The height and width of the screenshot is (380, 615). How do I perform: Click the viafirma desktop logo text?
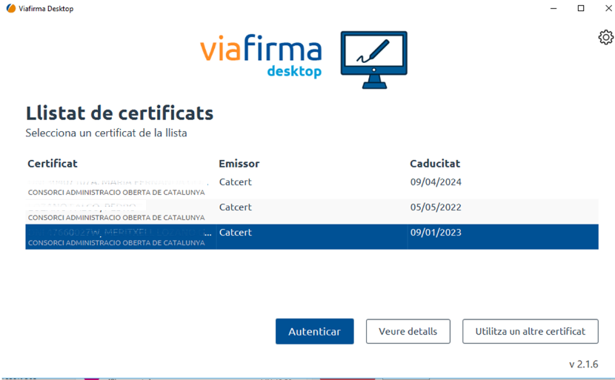(261, 57)
